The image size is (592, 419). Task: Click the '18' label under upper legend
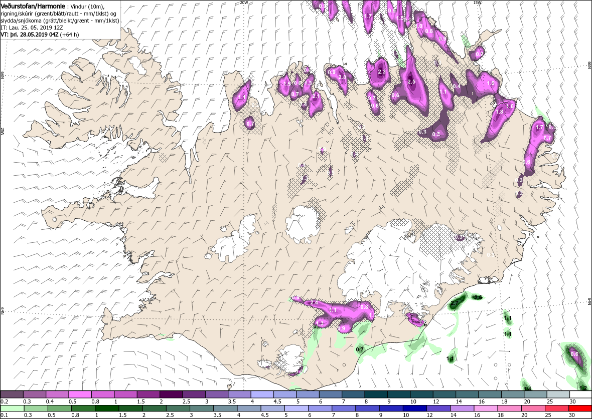click(504, 402)
